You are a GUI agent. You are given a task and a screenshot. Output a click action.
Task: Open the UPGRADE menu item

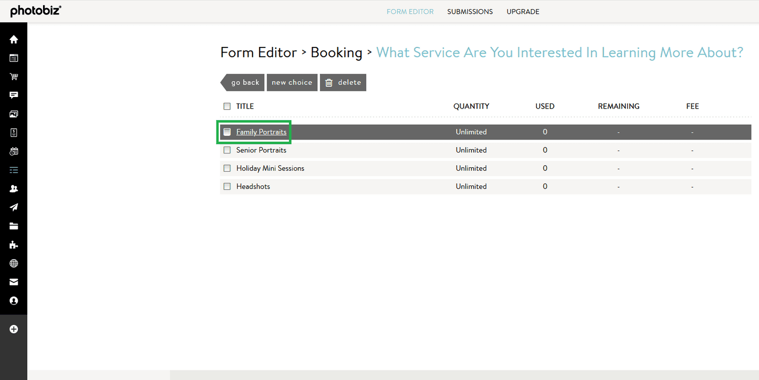[523, 11]
